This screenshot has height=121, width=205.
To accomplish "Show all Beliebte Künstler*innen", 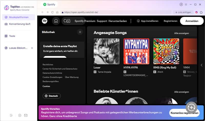I will pos(181,92).
